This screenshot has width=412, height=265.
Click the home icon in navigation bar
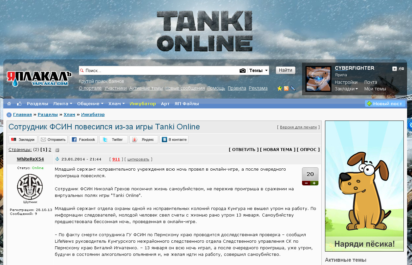click(9, 104)
